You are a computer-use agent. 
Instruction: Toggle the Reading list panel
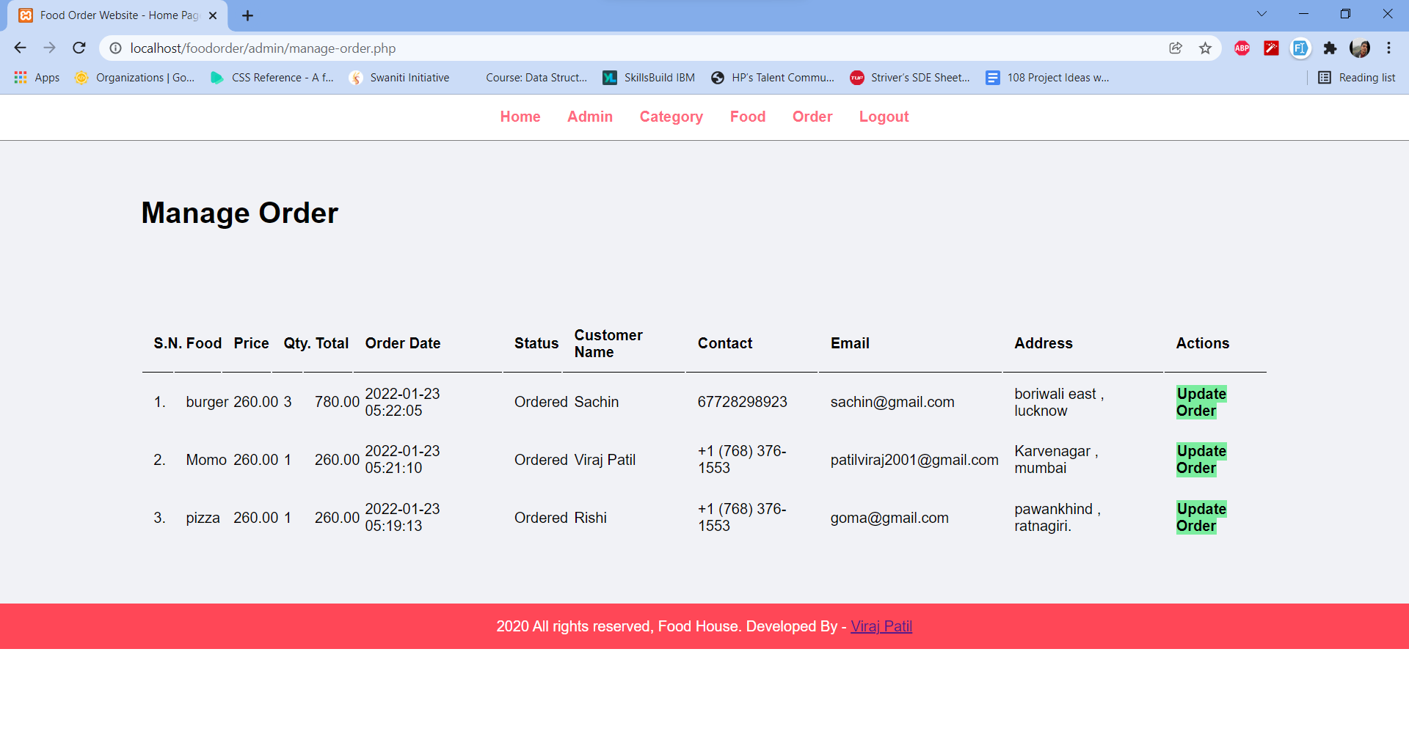(x=1357, y=77)
